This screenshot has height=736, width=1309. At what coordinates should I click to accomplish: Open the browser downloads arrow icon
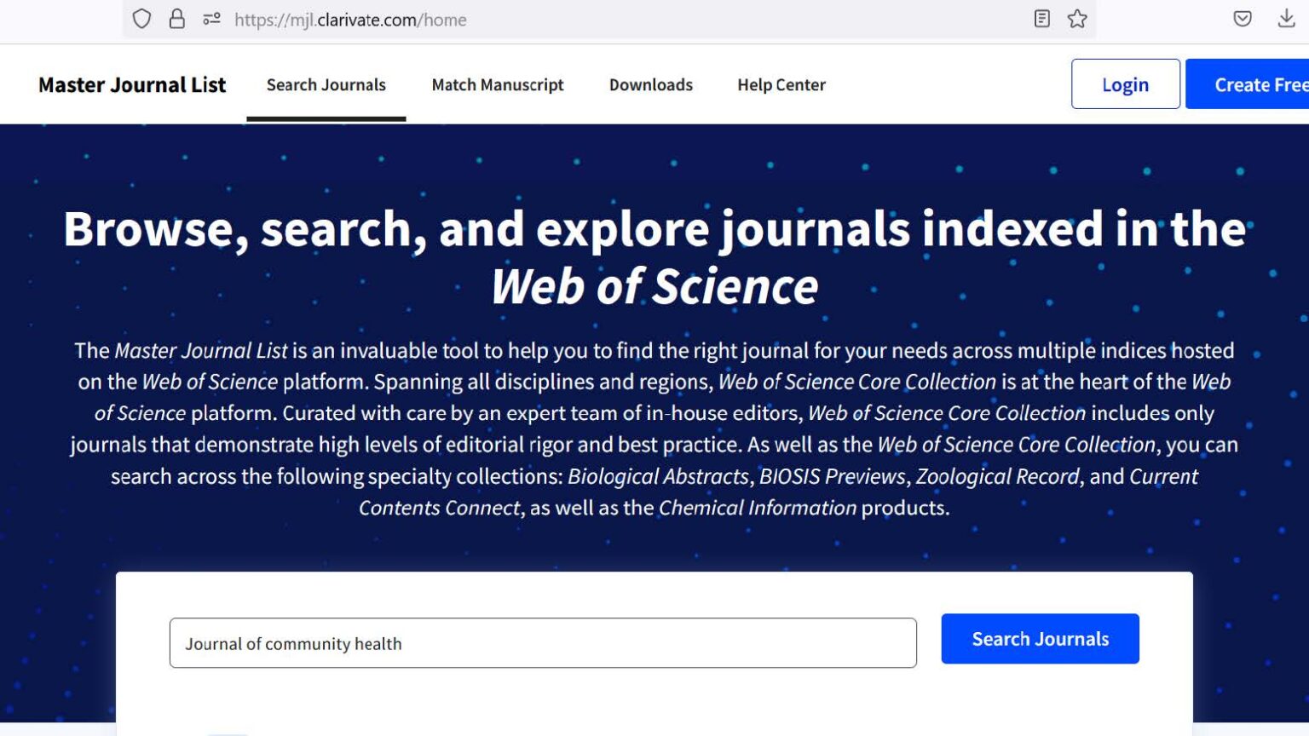click(1286, 19)
